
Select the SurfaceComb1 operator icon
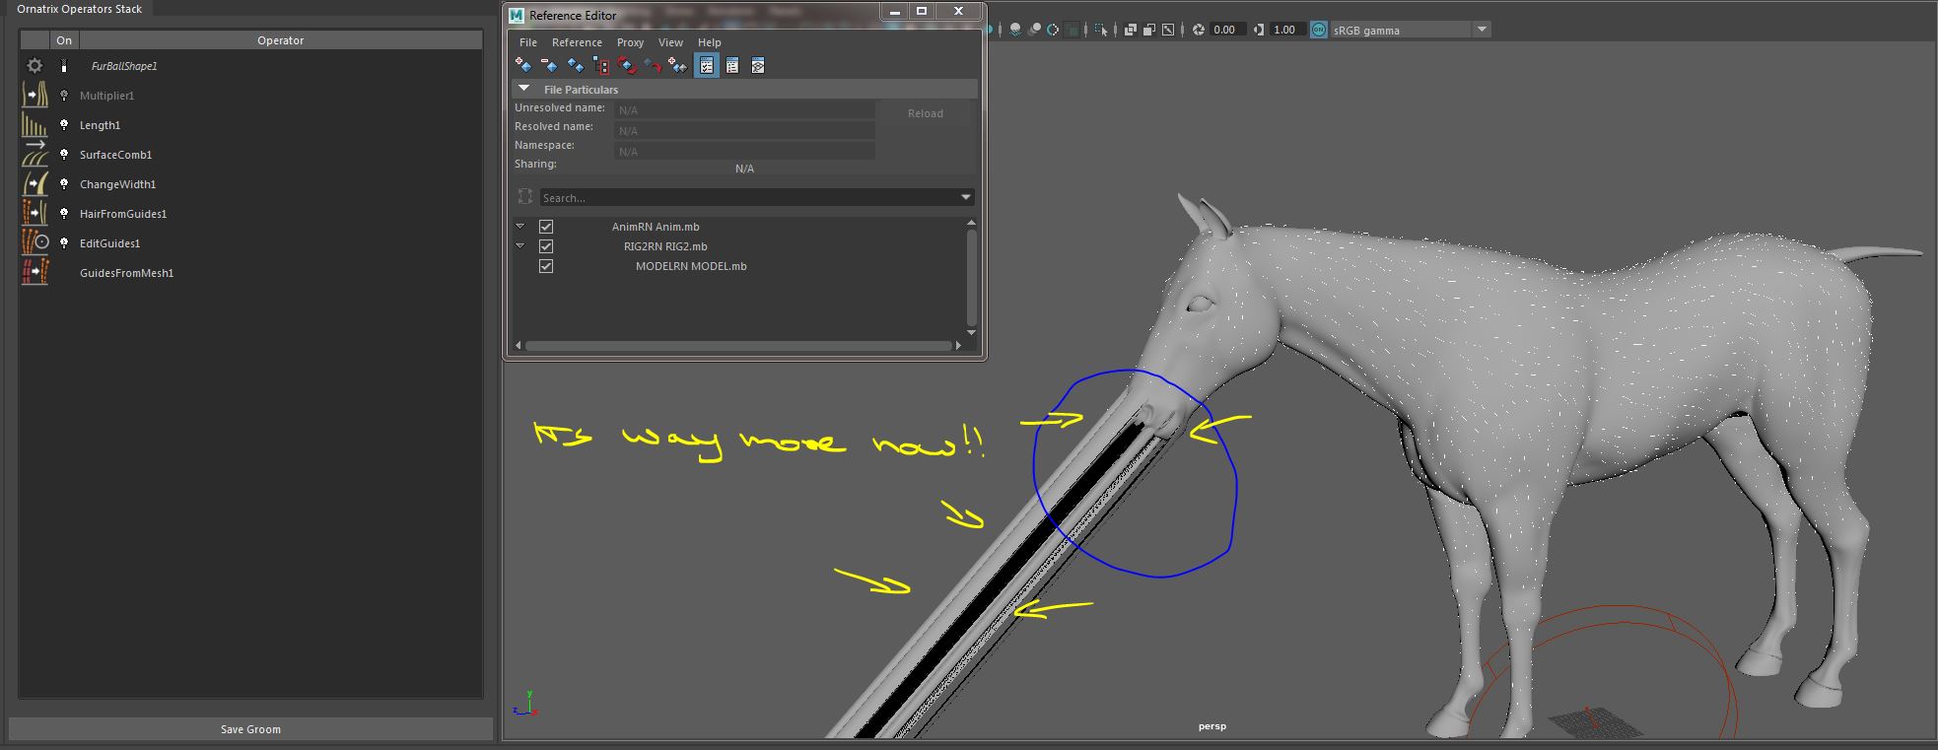[x=35, y=155]
